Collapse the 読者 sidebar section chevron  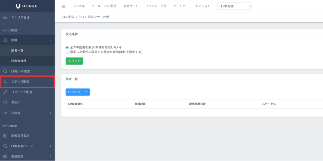[50, 40]
